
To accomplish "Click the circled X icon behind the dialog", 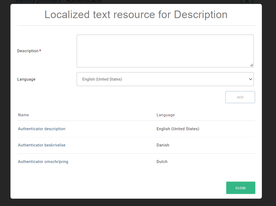I will click(x=247, y=2).
